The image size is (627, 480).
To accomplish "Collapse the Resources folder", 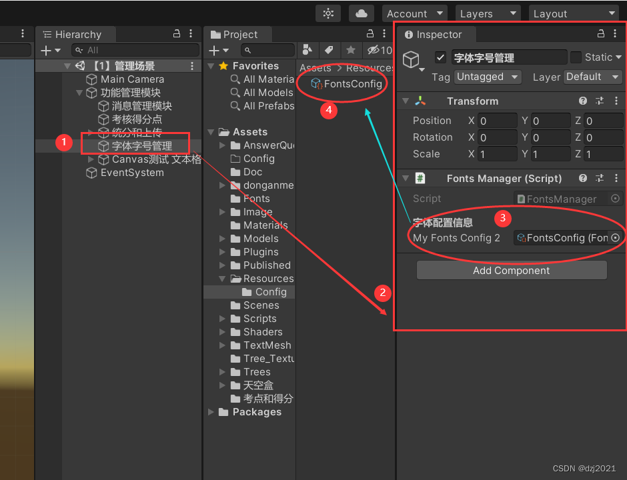I will pos(222,279).
